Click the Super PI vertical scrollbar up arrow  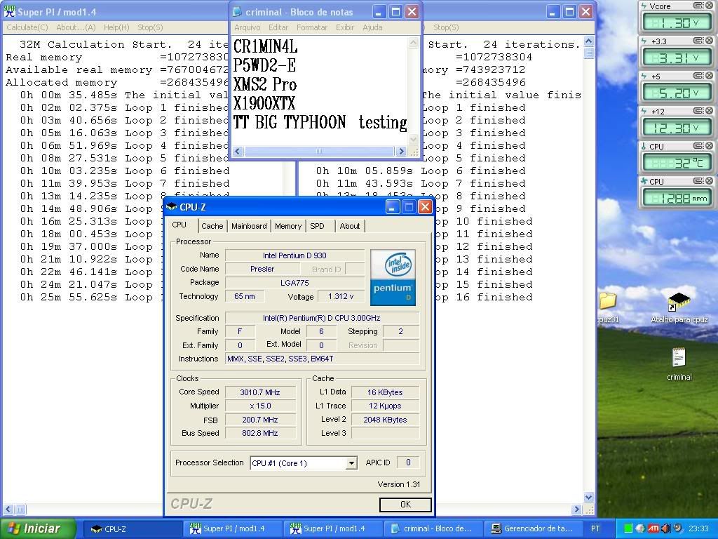click(589, 41)
